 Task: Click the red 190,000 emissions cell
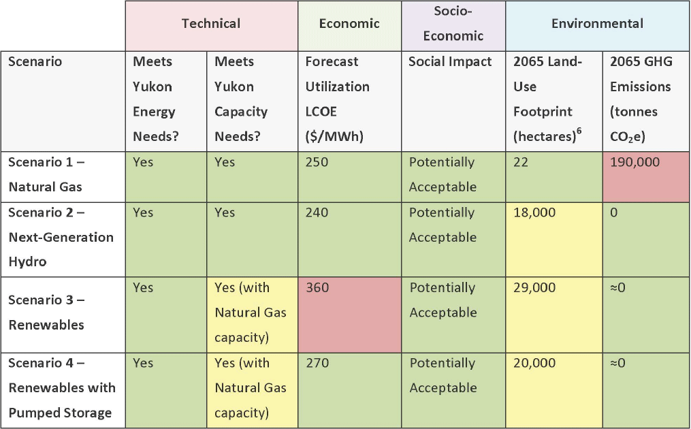(x=645, y=176)
